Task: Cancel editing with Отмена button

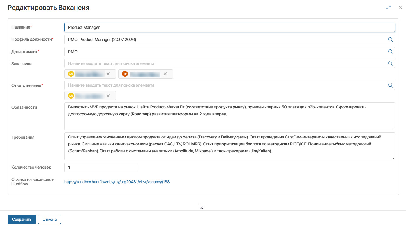Action: point(50,219)
